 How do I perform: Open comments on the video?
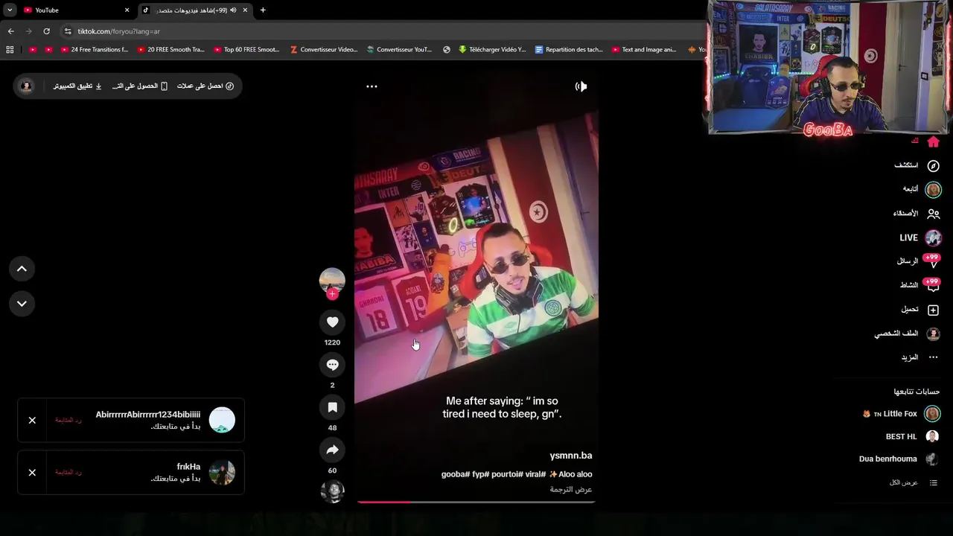click(332, 365)
